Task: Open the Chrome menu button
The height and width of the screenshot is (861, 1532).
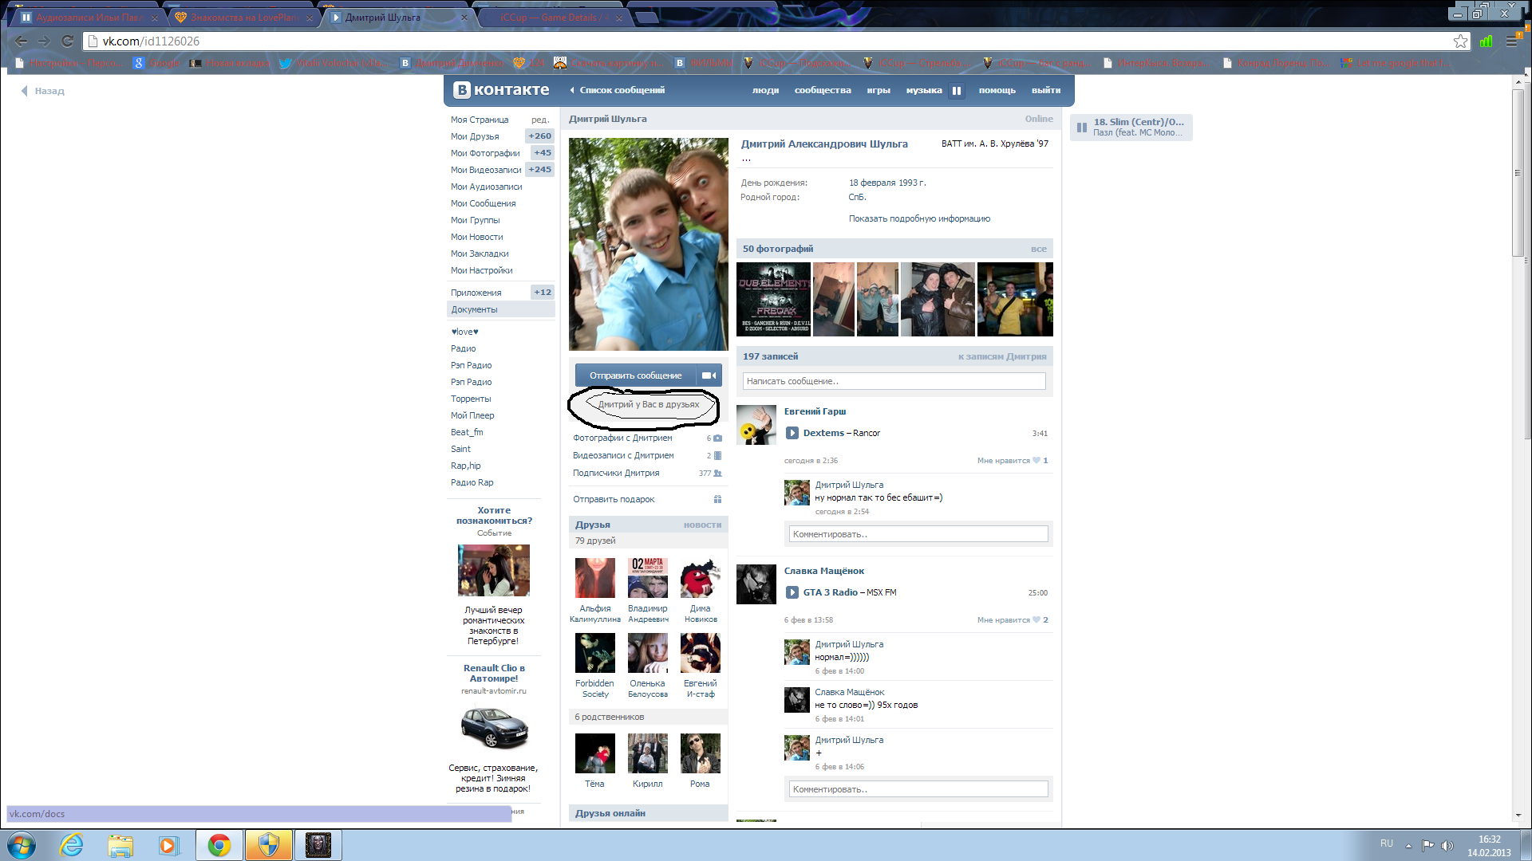Action: (1511, 41)
